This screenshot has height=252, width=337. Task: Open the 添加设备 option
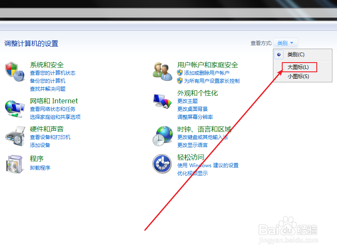click(x=40, y=146)
